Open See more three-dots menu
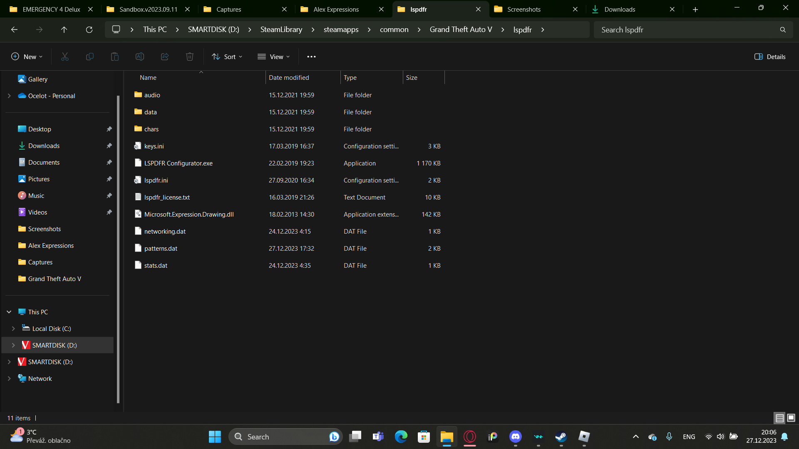799x449 pixels. tap(311, 57)
